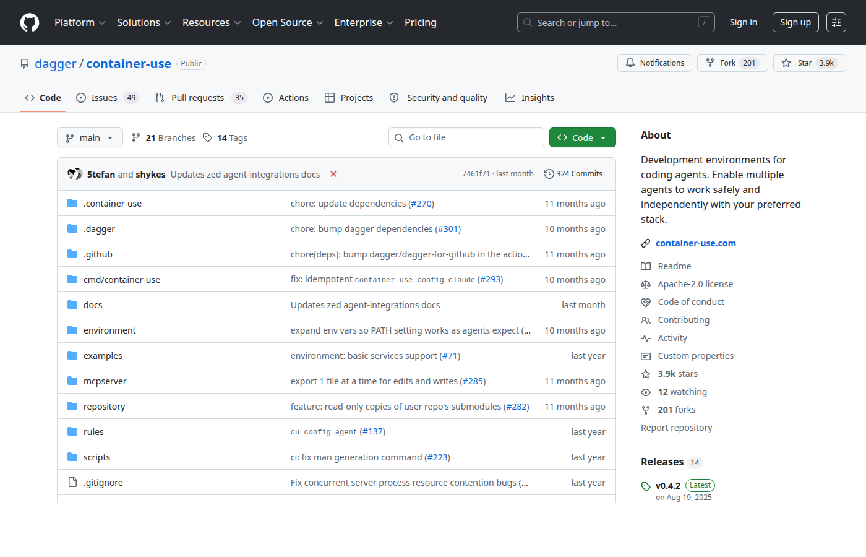
Task: Click the star icon beside 3.9k stars
Action: point(646,374)
